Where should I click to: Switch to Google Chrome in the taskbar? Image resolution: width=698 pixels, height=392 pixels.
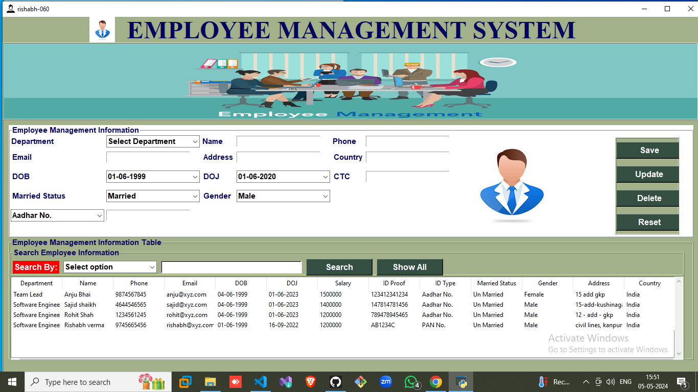(435, 382)
